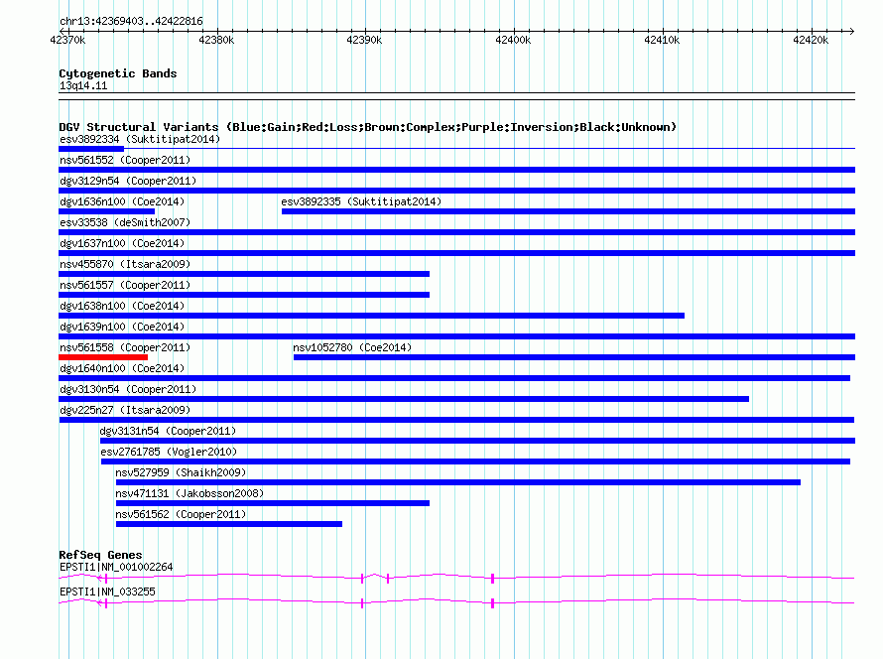Screen dimensions: 883x659
Task: Click the dgv1638n100 (Coe2014) gain bar
Action: [372, 316]
